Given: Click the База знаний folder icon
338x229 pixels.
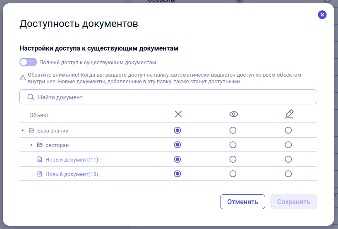Looking at the screenshot, I should click(31, 130).
